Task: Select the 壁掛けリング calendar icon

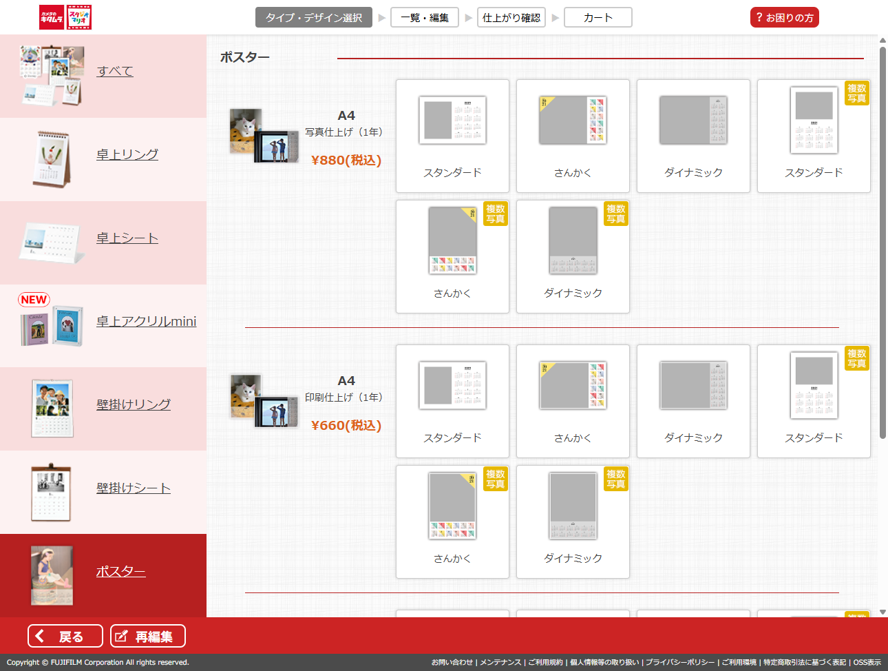Action: pyautogui.click(x=52, y=409)
